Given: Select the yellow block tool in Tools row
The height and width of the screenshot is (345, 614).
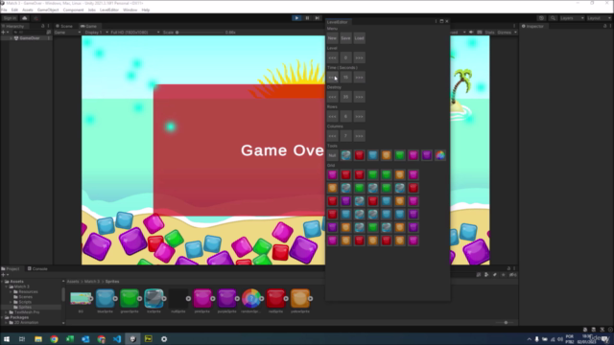Looking at the screenshot, I should point(386,155).
